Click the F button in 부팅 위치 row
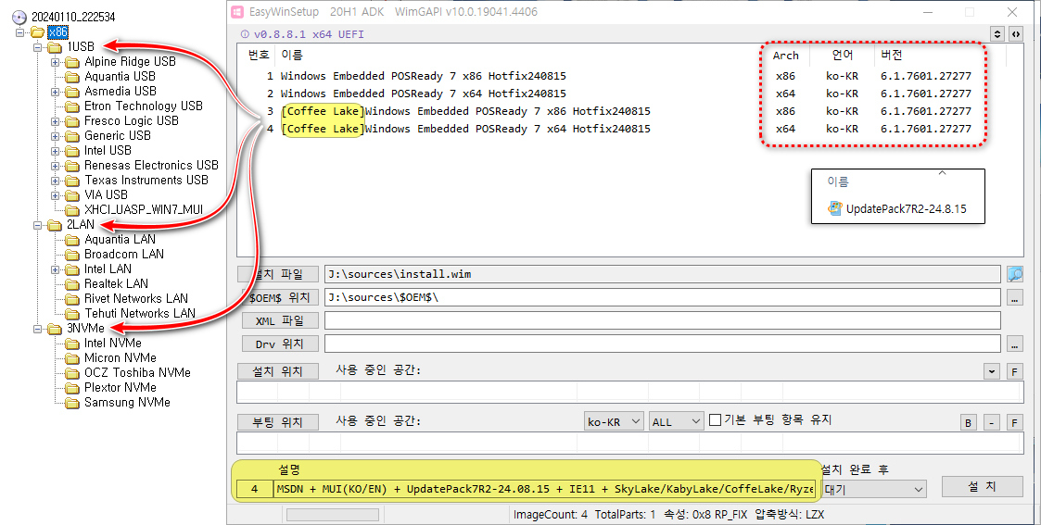This screenshot has height=525, width=1041. pos(1014,422)
